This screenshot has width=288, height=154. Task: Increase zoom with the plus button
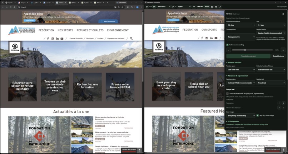tap(283, 50)
